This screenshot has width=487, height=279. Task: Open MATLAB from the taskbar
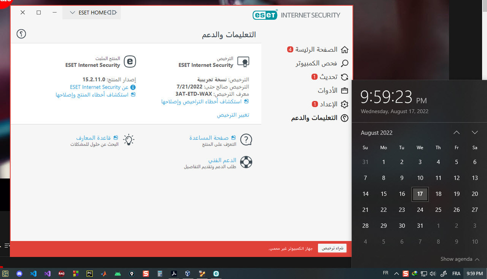pyautogui.click(x=103, y=273)
